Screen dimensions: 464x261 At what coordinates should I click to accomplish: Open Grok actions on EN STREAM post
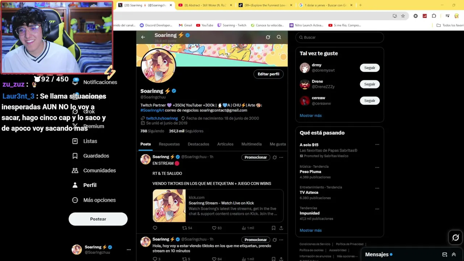click(274, 157)
